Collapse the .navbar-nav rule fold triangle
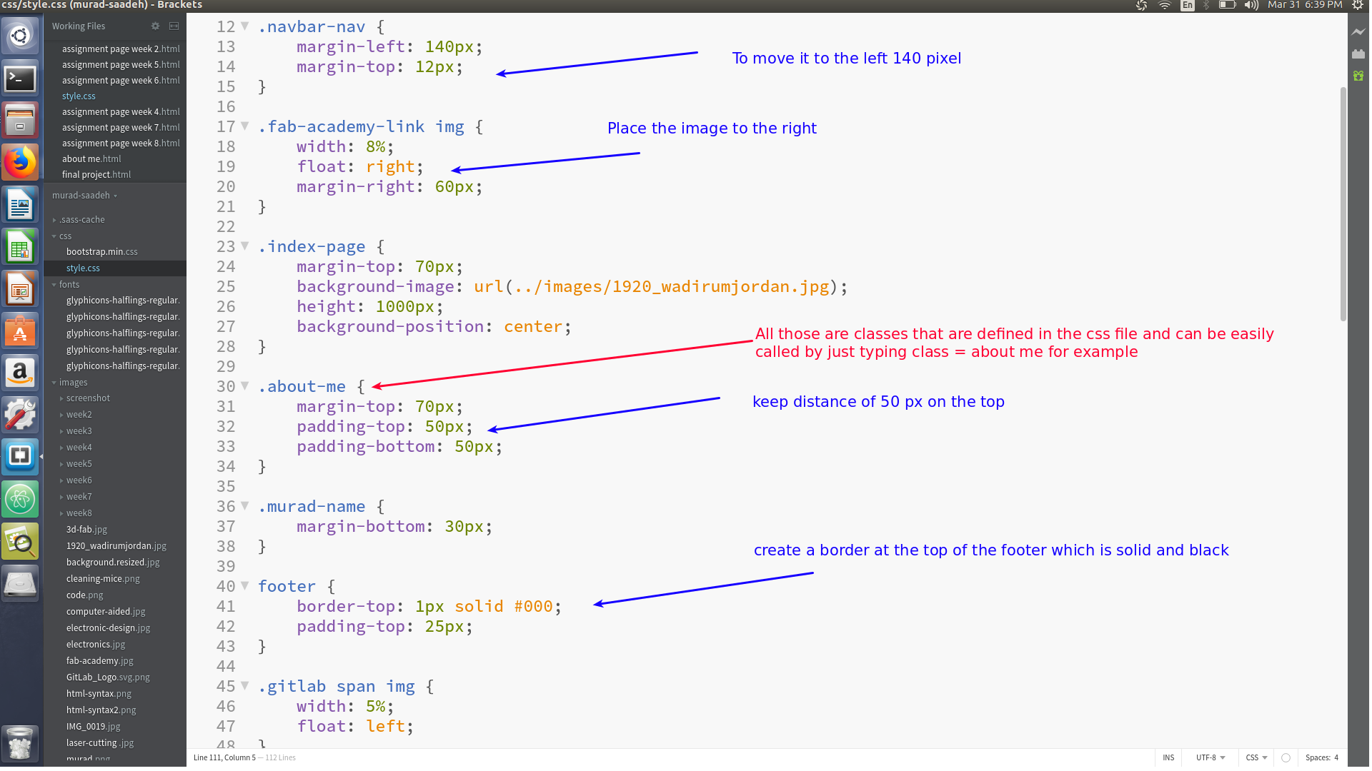1372x771 pixels. point(245,26)
